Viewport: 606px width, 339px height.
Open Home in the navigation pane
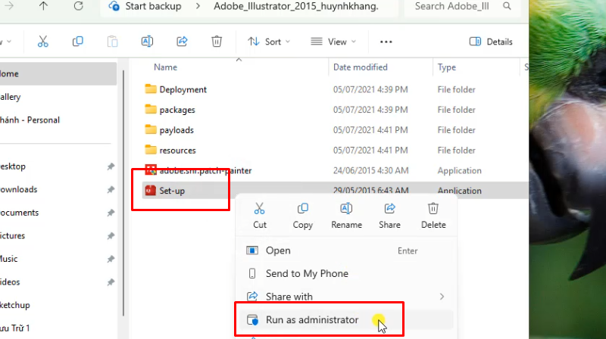pos(58,73)
